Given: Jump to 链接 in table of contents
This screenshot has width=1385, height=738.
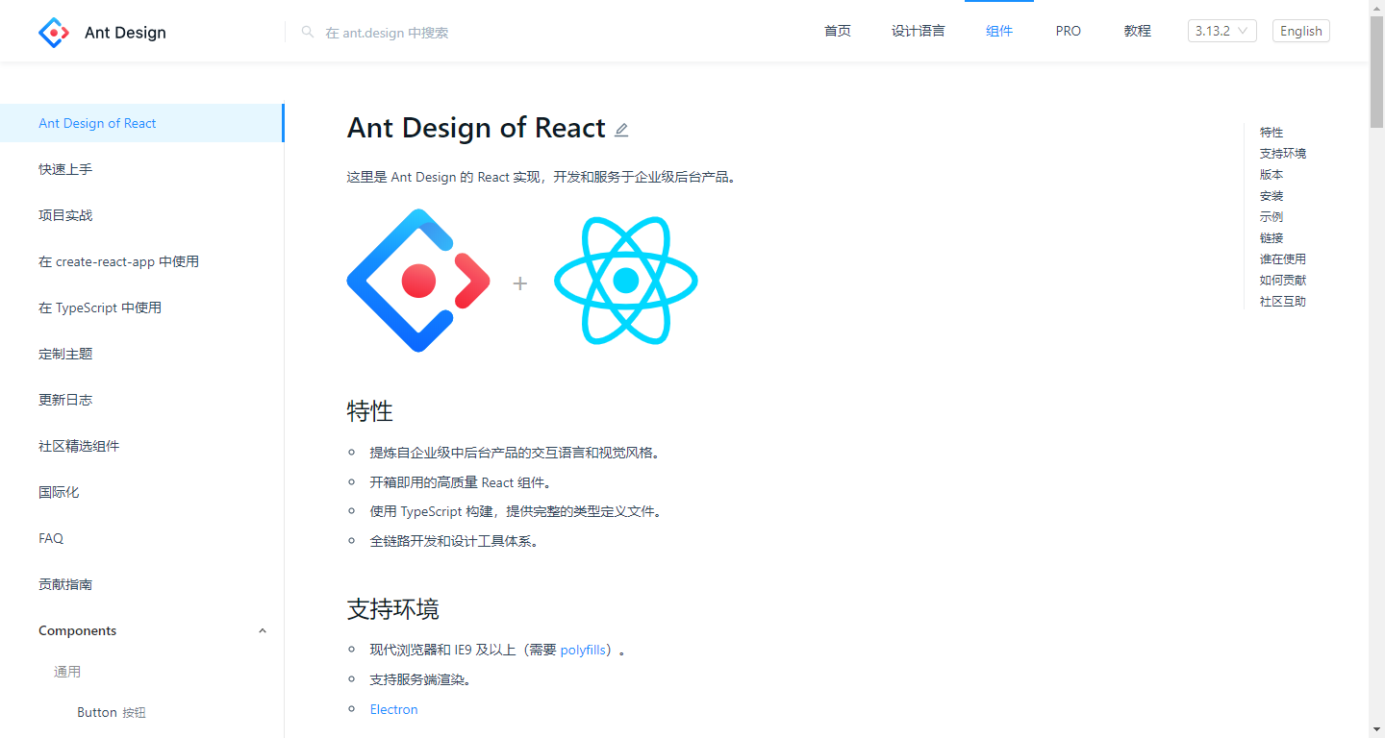Looking at the screenshot, I should point(1272,238).
